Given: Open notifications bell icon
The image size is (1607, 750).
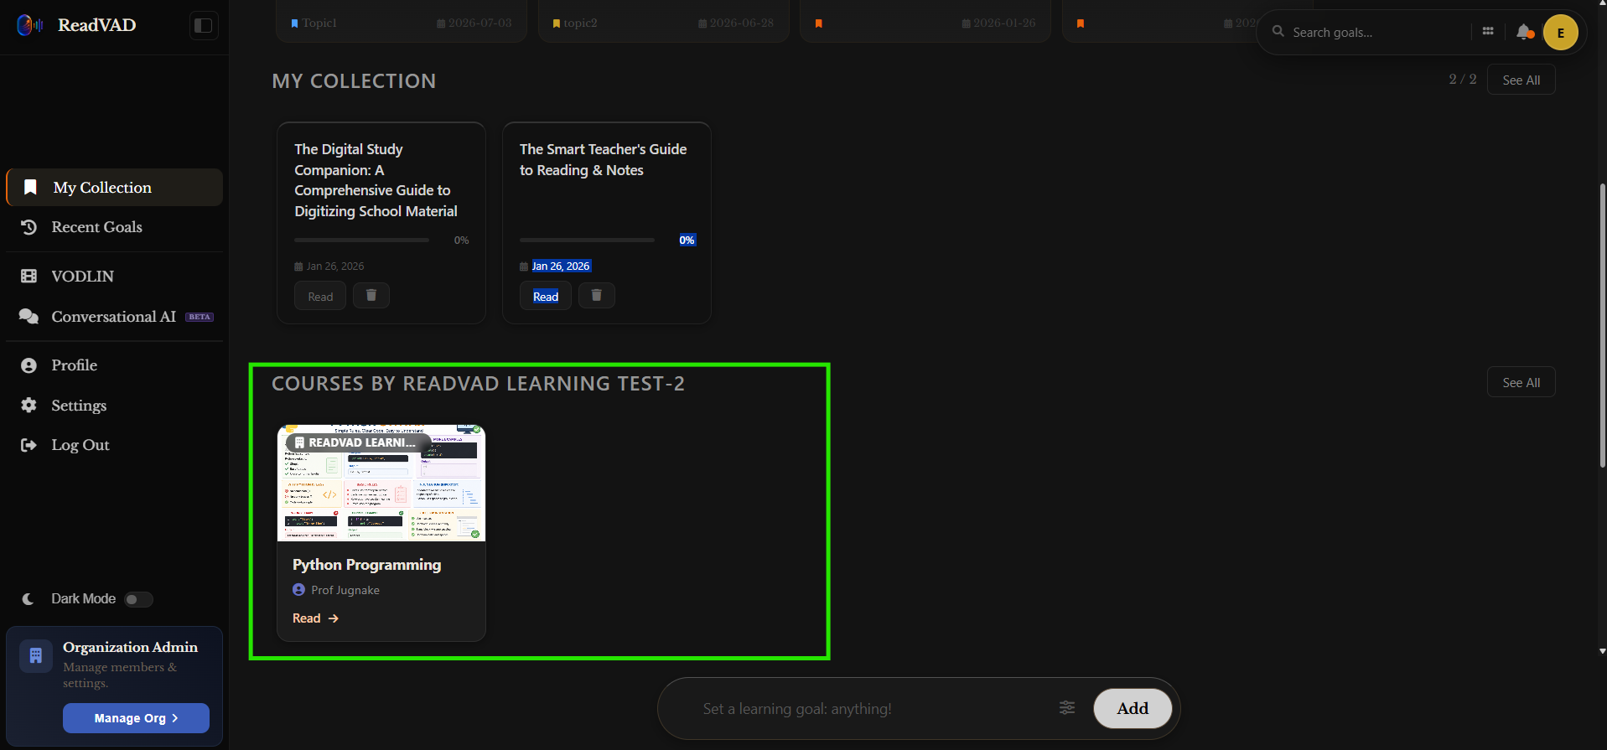Looking at the screenshot, I should (1525, 32).
